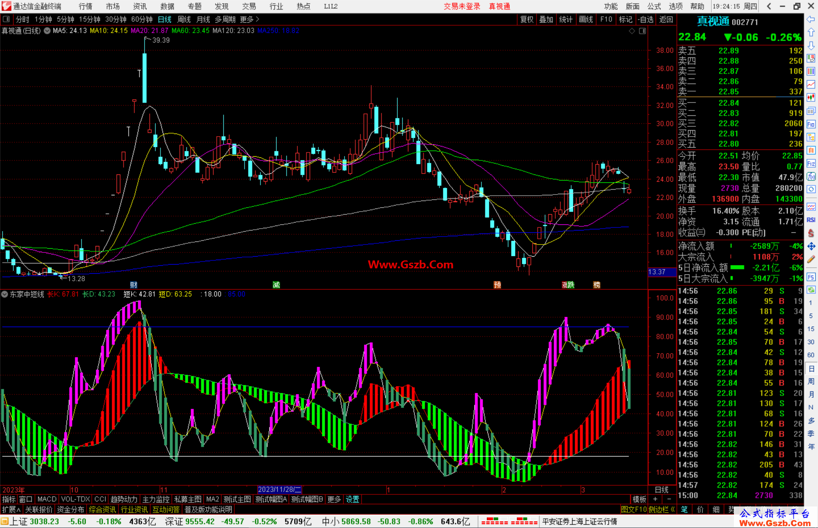Click the diamond icon at chart top right
The width and height of the screenshot is (818, 528).
pyautogui.click(x=632, y=31)
